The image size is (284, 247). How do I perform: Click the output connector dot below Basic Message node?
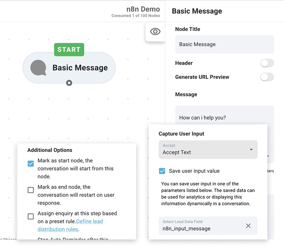tap(69, 83)
